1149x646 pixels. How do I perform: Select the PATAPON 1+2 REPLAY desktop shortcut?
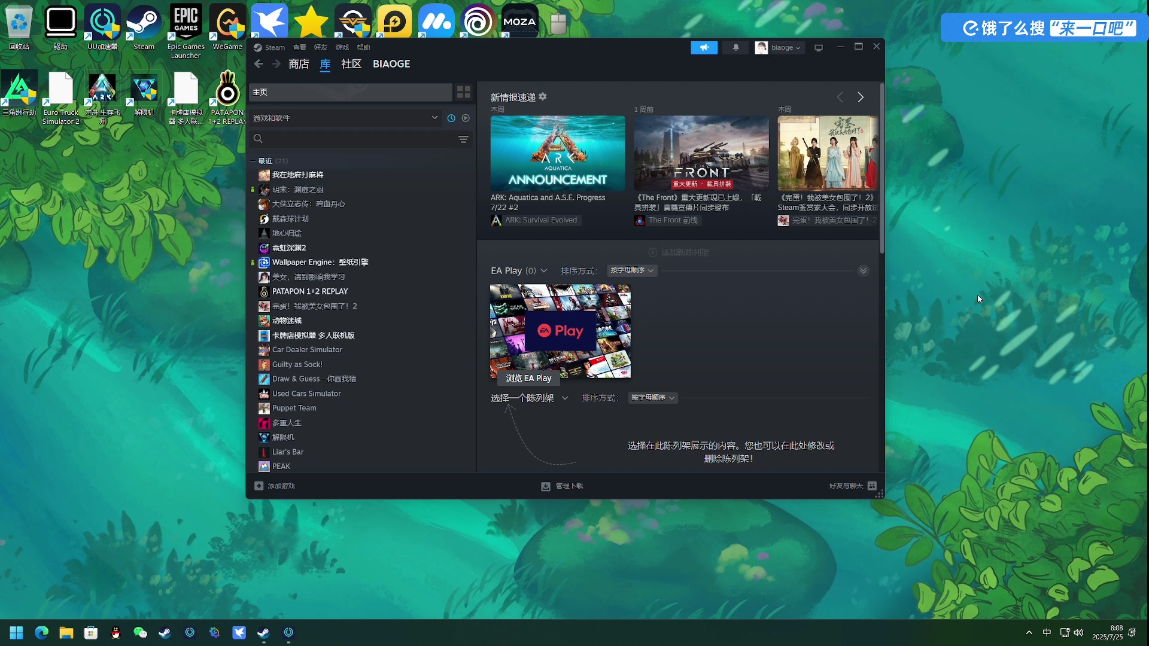227,97
